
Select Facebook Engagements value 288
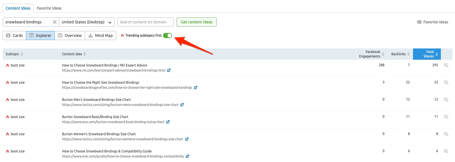point(382,65)
